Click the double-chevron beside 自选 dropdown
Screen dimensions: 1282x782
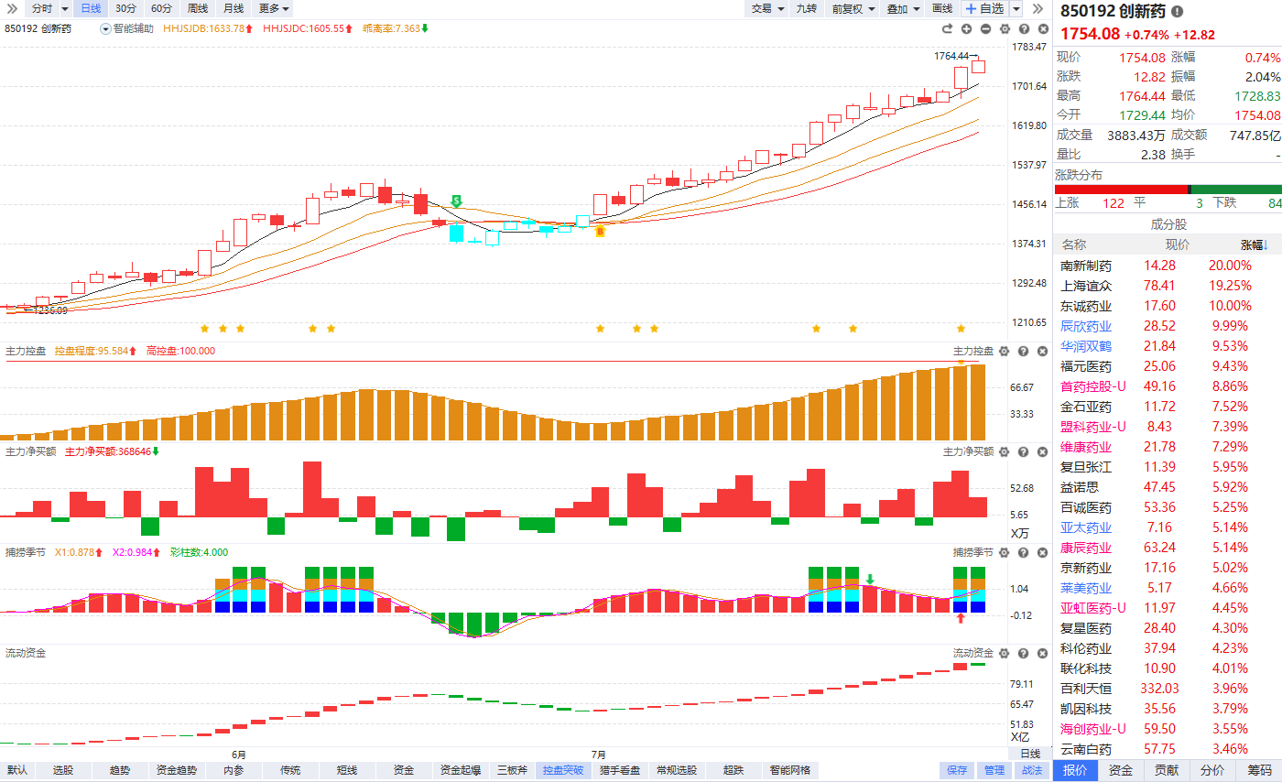(1038, 8)
